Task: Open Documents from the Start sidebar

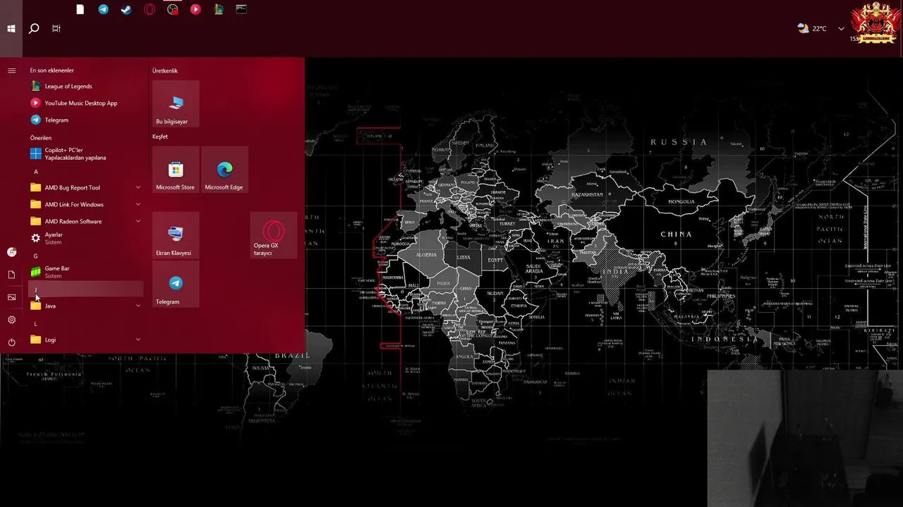Action: click(x=11, y=275)
